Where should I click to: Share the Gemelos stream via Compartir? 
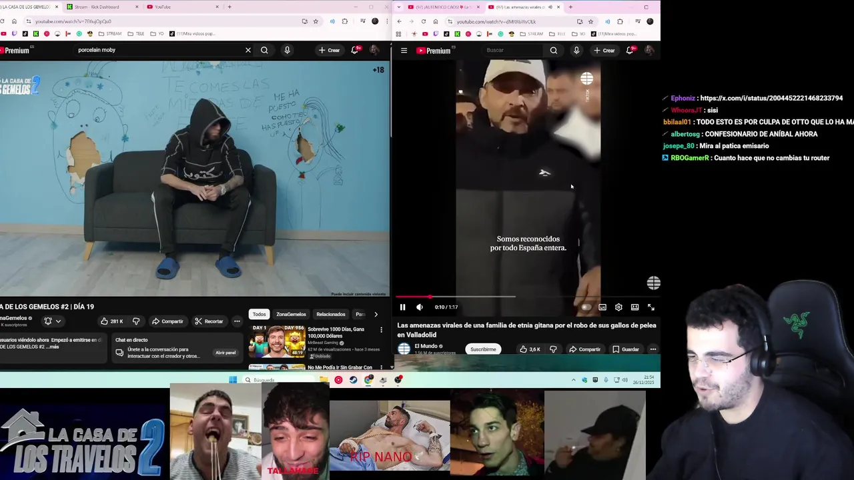coord(167,321)
